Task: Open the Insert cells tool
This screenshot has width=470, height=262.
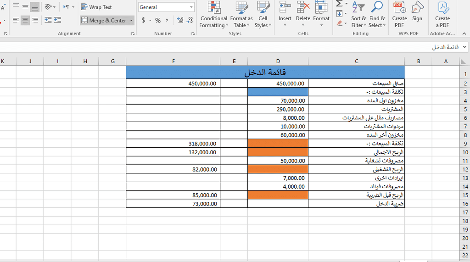Action: click(x=285, y=15)
